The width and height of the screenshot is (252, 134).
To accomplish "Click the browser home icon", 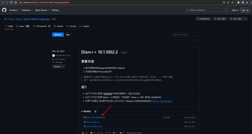I will click(16, 2).
